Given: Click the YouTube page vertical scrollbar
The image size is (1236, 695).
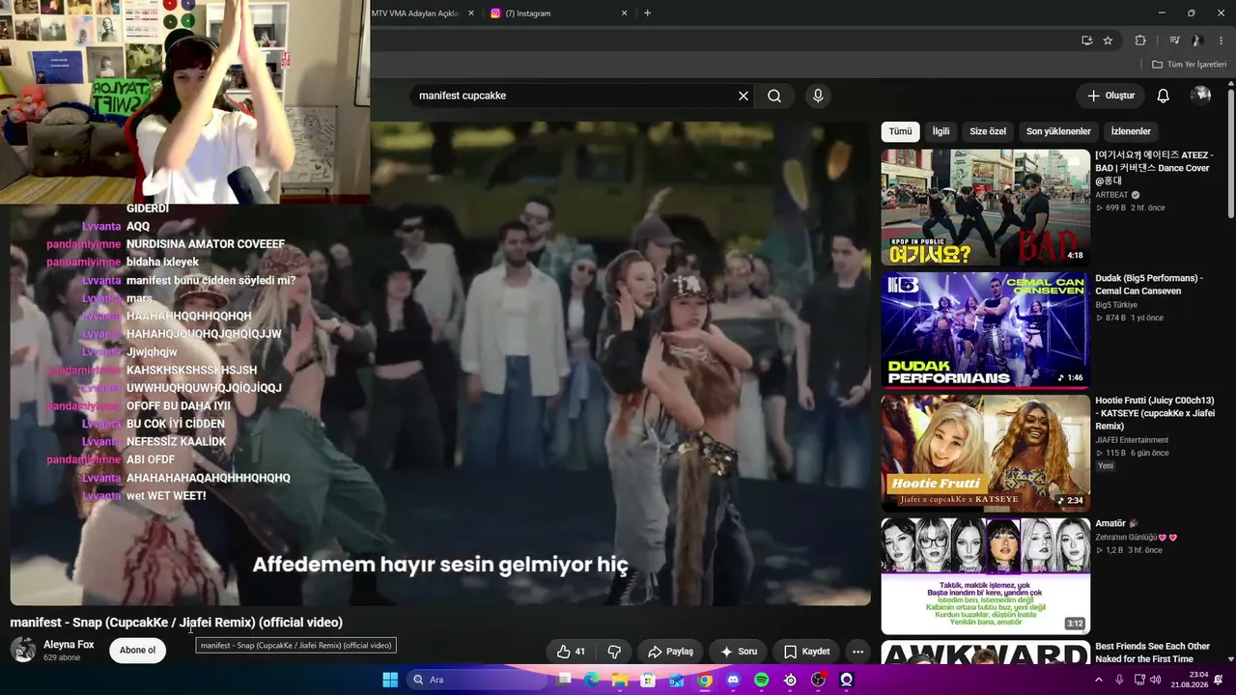Looking at the screenshot, I should point(1230,154).
